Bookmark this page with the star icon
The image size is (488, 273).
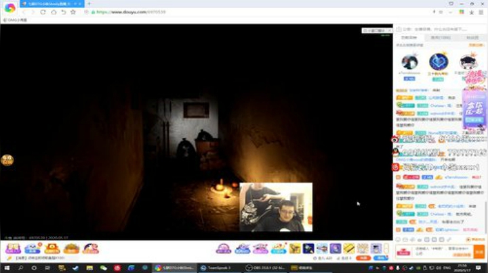[73, 12]
